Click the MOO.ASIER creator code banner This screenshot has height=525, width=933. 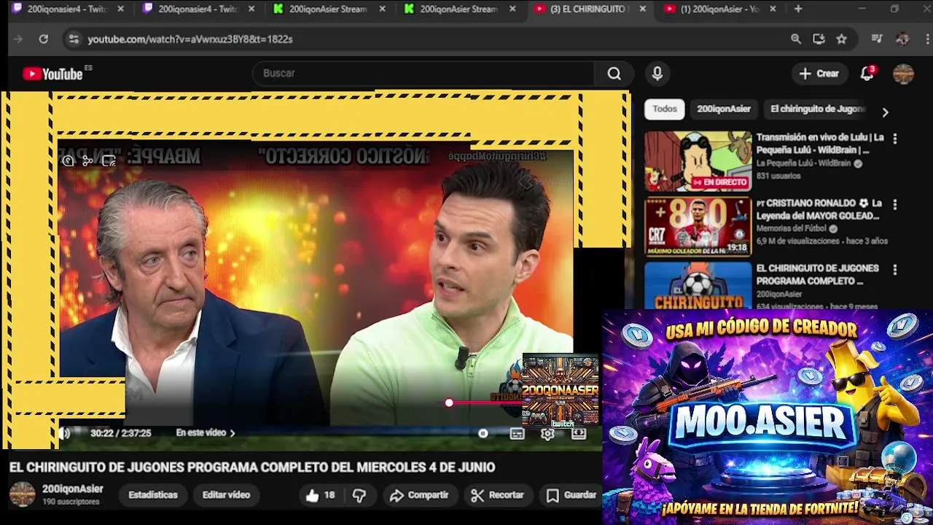(768, 417)
